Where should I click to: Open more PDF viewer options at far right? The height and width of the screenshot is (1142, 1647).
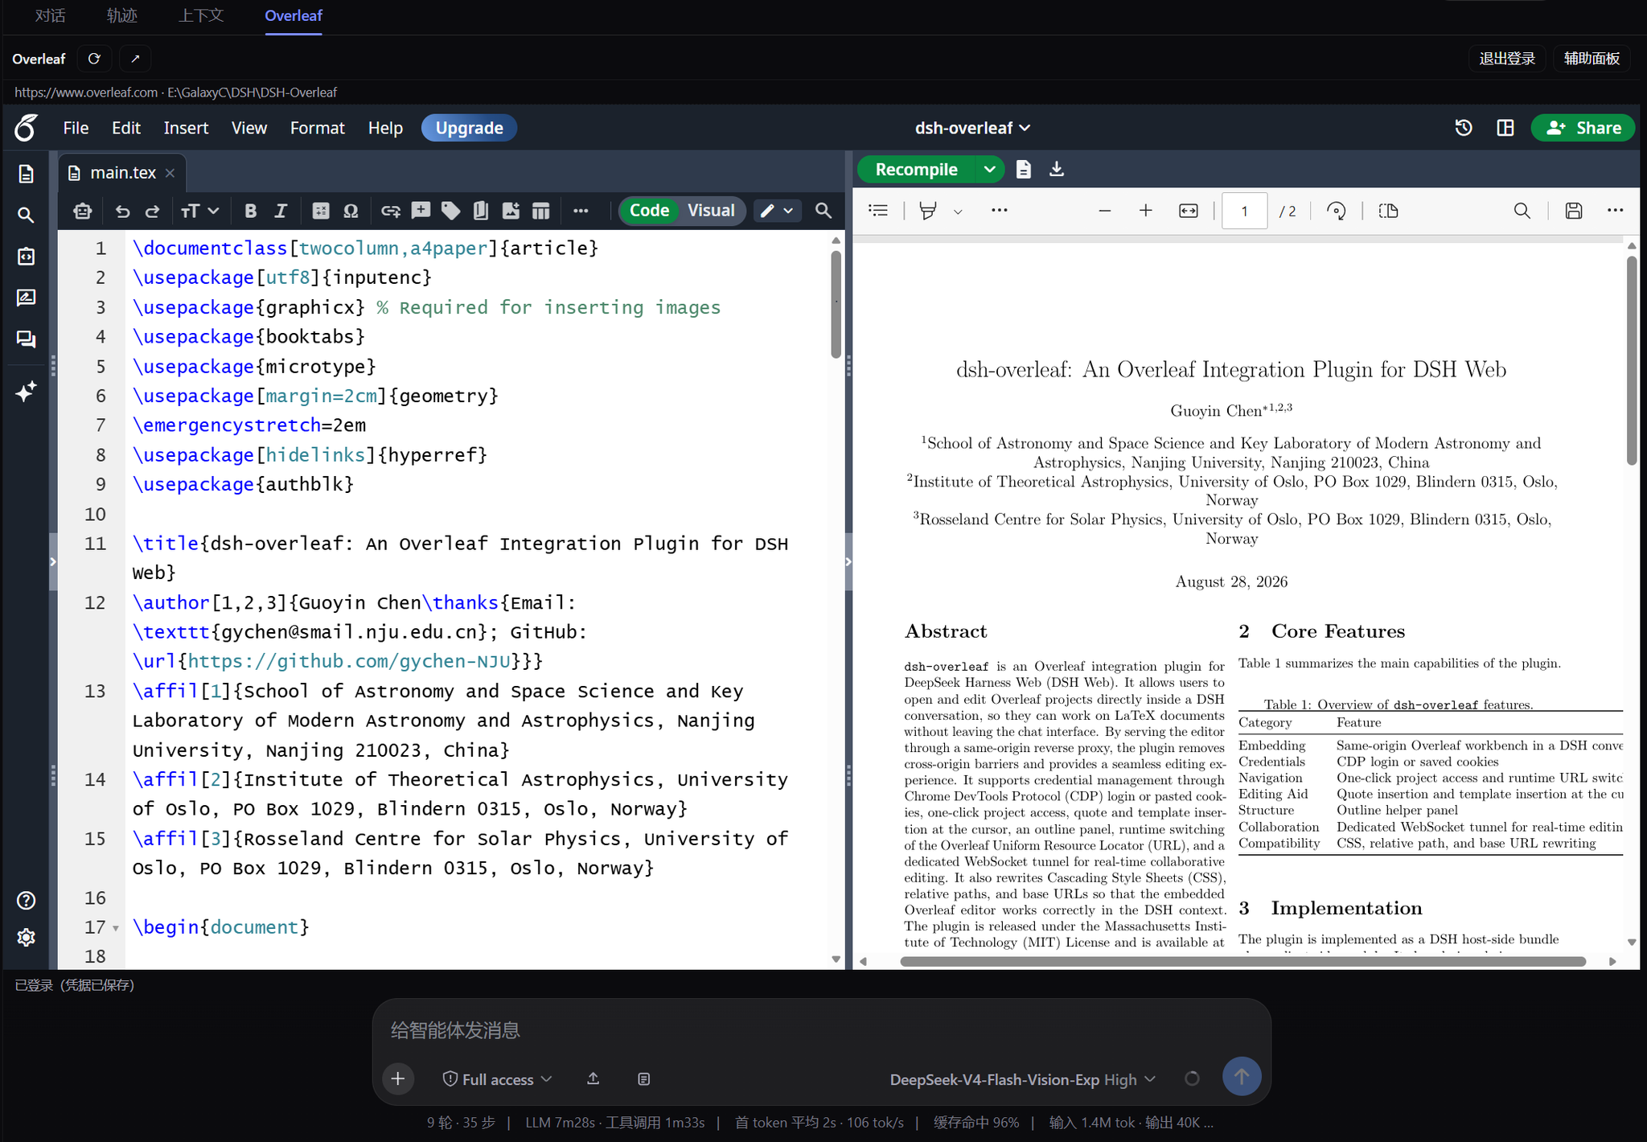pyautogui.click(x=1615, y=211)
